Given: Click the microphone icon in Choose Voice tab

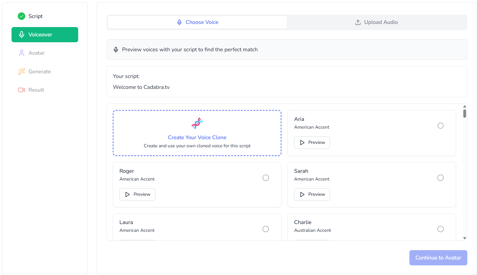Looking at the screenshot, I should pos(179,22).
